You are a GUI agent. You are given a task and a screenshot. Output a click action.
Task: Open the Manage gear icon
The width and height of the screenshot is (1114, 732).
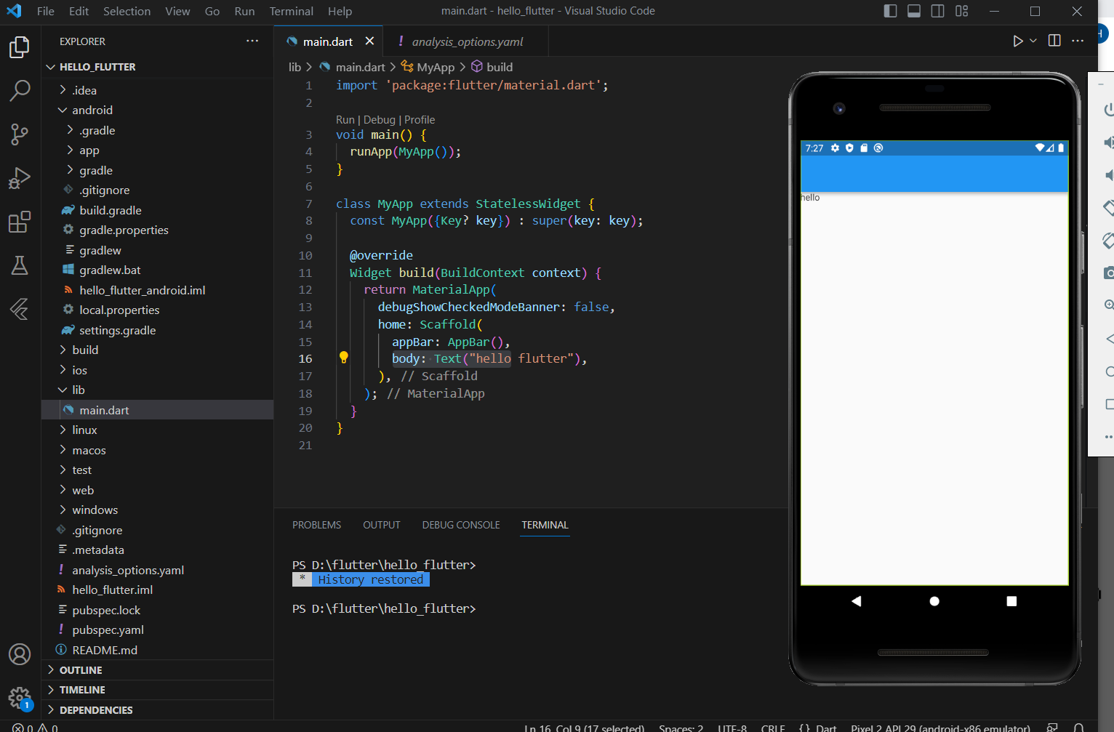coord(20,699)
